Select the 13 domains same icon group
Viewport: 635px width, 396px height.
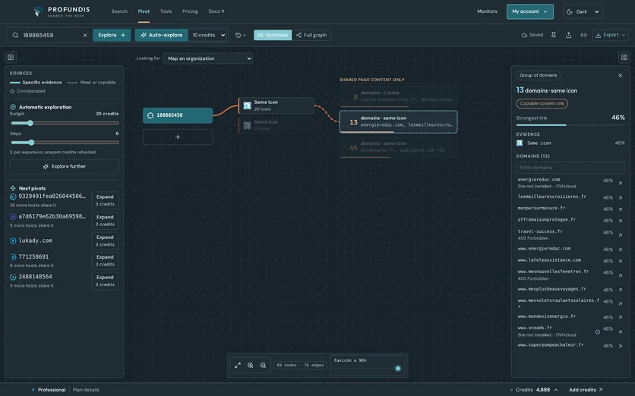click(x=399, y=121)
